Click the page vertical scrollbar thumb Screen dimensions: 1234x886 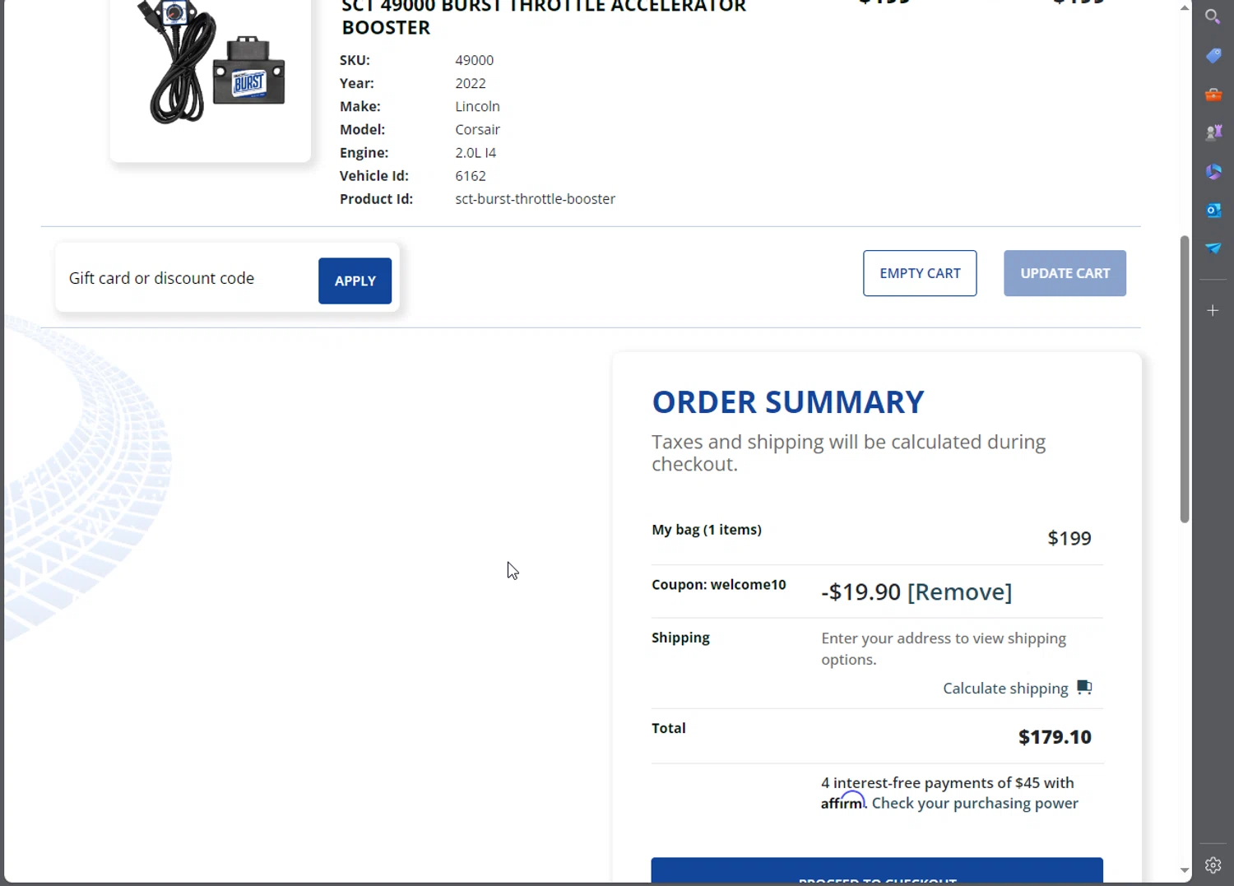1185,379
